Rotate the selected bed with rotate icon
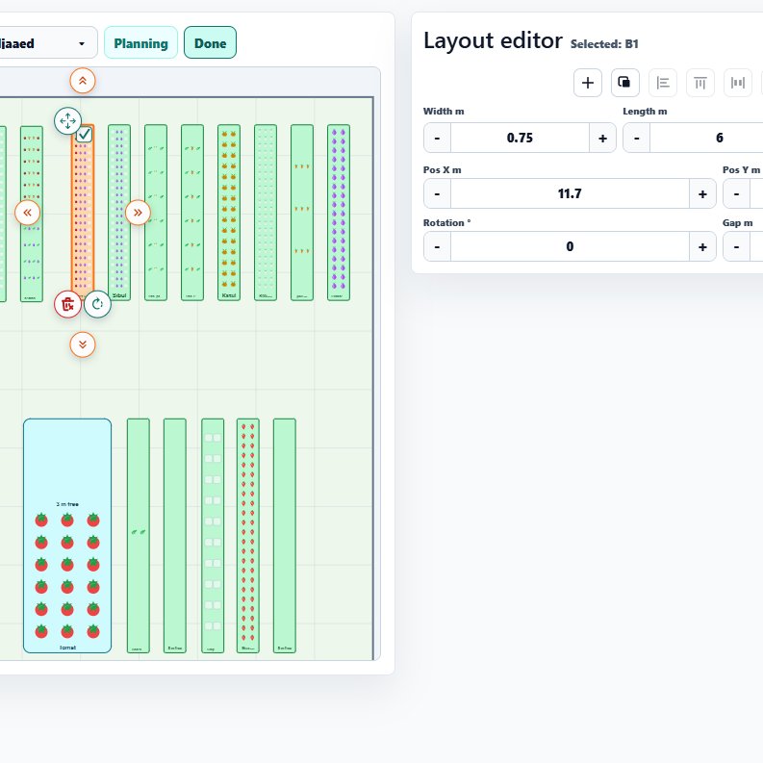This screenshot has width=763, height=763. point(97,305)
